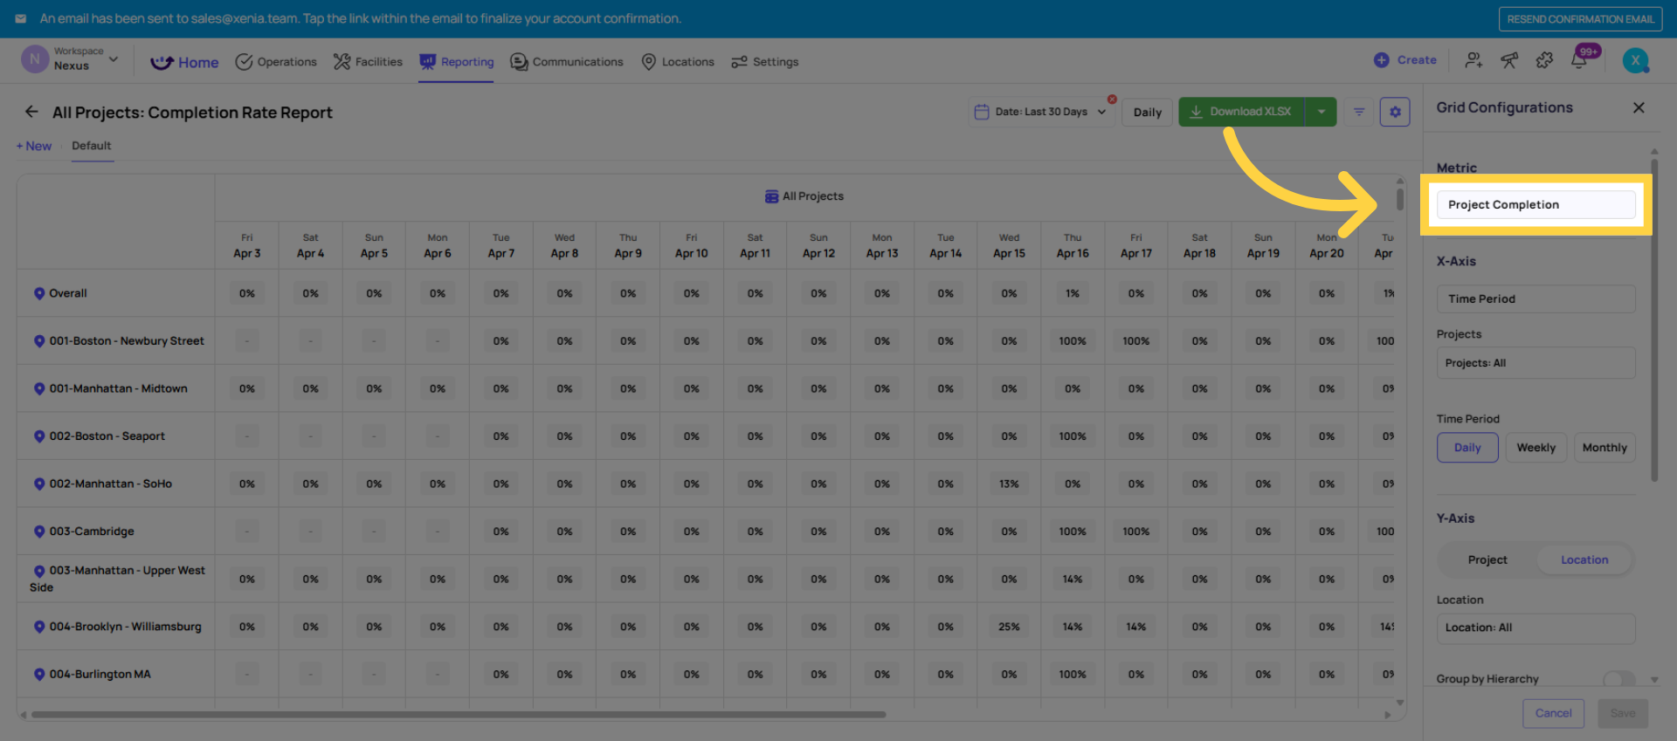Open the Workspace Nexus switcher
1677x741 pixels.
click(x=70, y=59)
